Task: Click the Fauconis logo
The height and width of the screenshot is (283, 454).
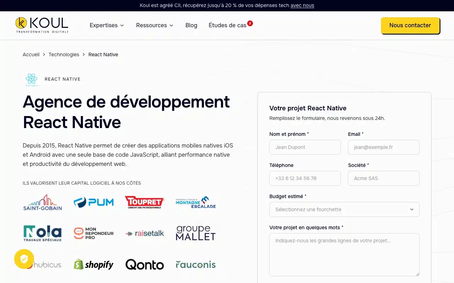Action: 196,265
